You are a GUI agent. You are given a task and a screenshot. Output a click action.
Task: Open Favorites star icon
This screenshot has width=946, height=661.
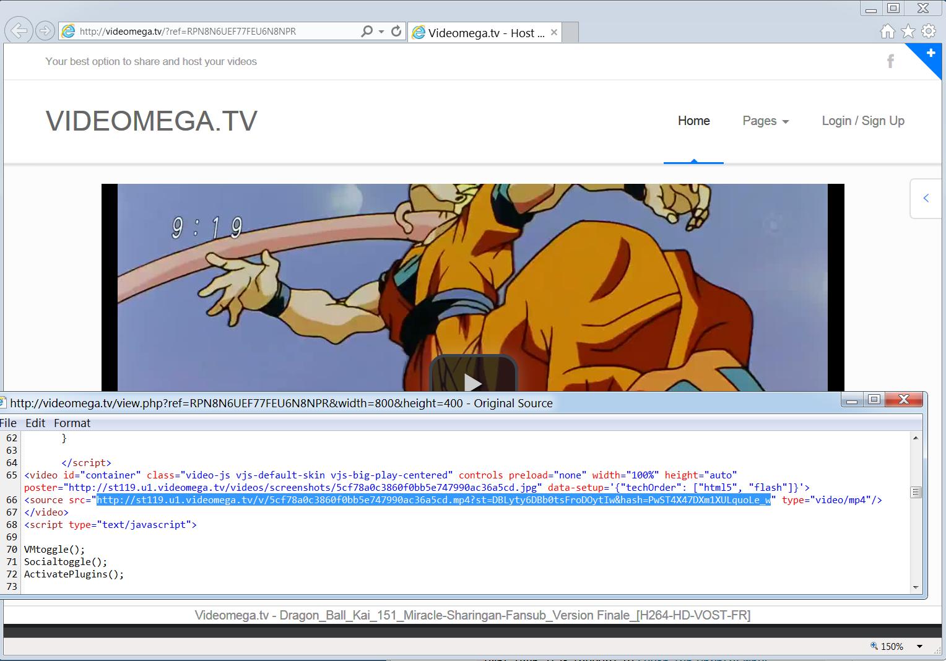(908, 31)
